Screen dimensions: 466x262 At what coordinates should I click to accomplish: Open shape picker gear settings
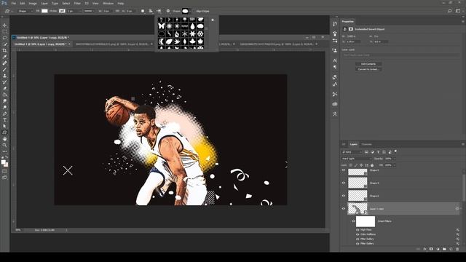pyautogui.click(x=213, y=20)
